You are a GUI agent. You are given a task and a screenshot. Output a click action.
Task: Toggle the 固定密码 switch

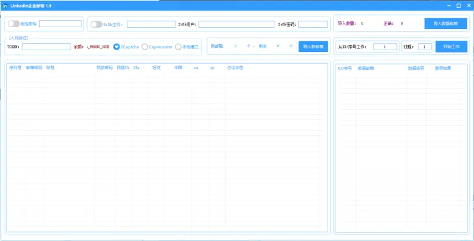coord(13,24)
